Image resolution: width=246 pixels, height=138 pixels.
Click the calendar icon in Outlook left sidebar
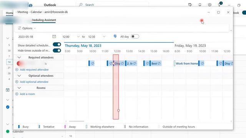(8, 90)
